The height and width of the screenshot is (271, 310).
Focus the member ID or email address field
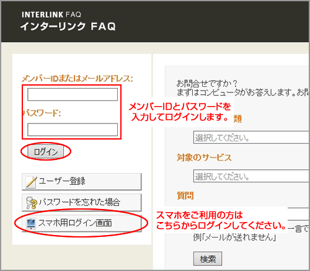[73, 94]
